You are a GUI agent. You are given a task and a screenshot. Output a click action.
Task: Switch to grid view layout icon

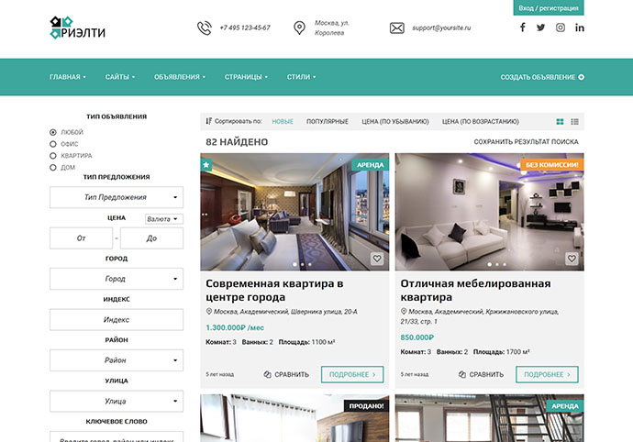click(x=560, y=121)
